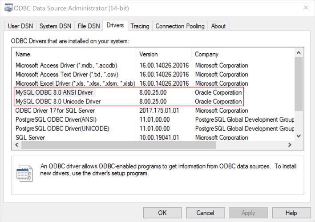This screenshot has width=315, height=222.
Task: Click the ODBC Administrator title bar icon
Action: (x=8, y=8)
